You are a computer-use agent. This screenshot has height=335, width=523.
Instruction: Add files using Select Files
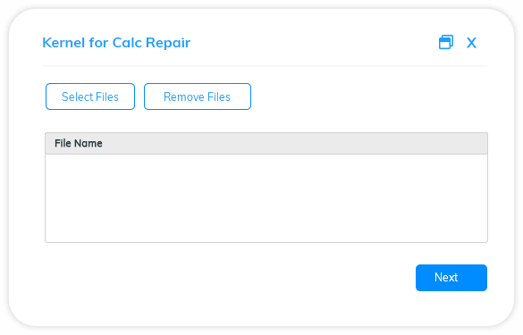[x=90, y=96]
